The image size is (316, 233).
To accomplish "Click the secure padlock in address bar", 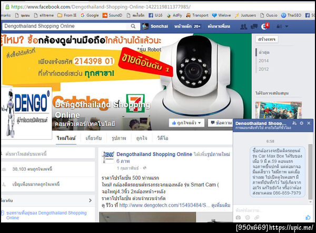I will click(7, 7).
